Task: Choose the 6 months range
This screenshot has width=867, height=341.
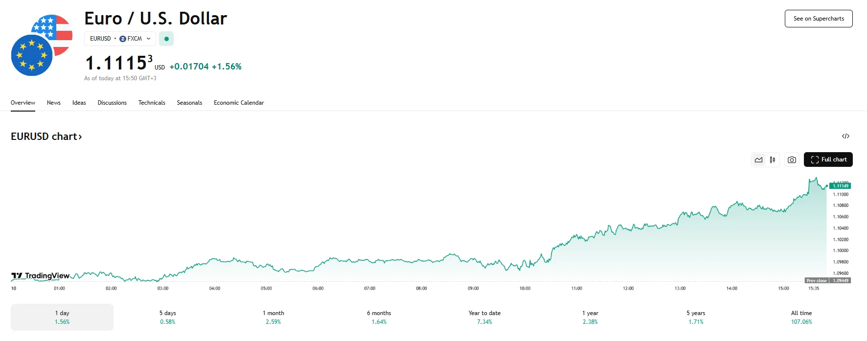Action: pos(379,317)
